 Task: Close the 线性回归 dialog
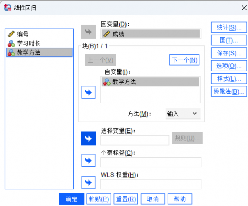[244, 8]
